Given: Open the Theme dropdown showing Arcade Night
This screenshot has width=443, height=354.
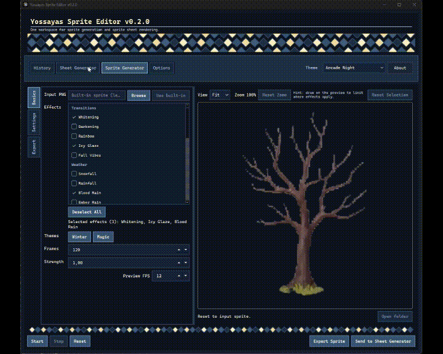Looking at the screenshot, I should 354,68.
